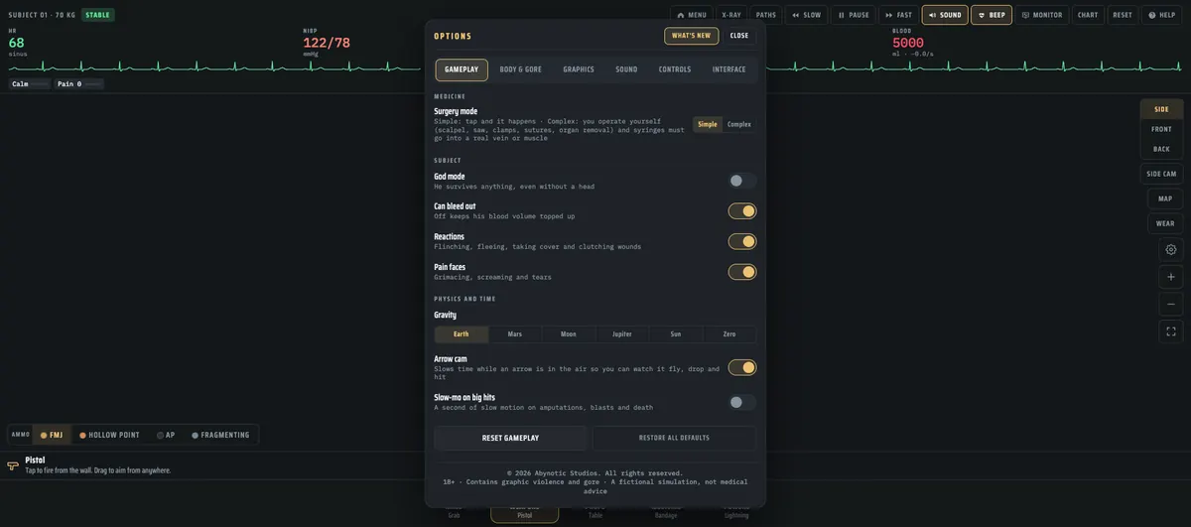Mute the Sound toggle

coord(945,15)
